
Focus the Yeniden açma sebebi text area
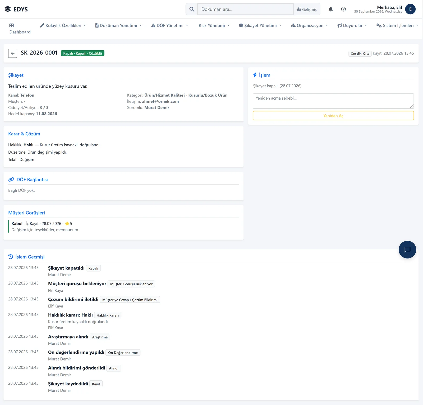pos(333,101)
